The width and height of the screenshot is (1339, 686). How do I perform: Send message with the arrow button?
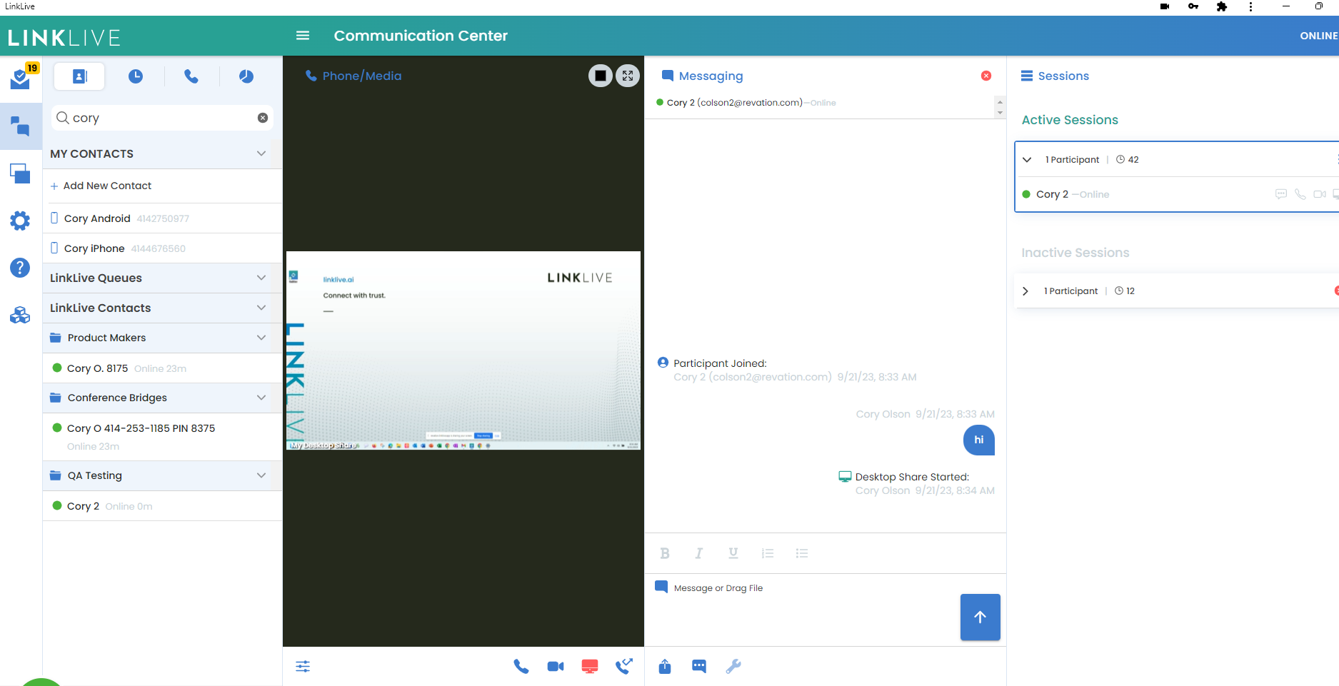(x=980, y=617)
